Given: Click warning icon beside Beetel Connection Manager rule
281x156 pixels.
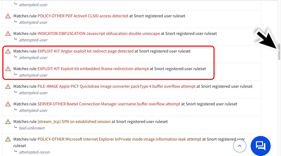Looking at the screenshot, I should (8, 104).
